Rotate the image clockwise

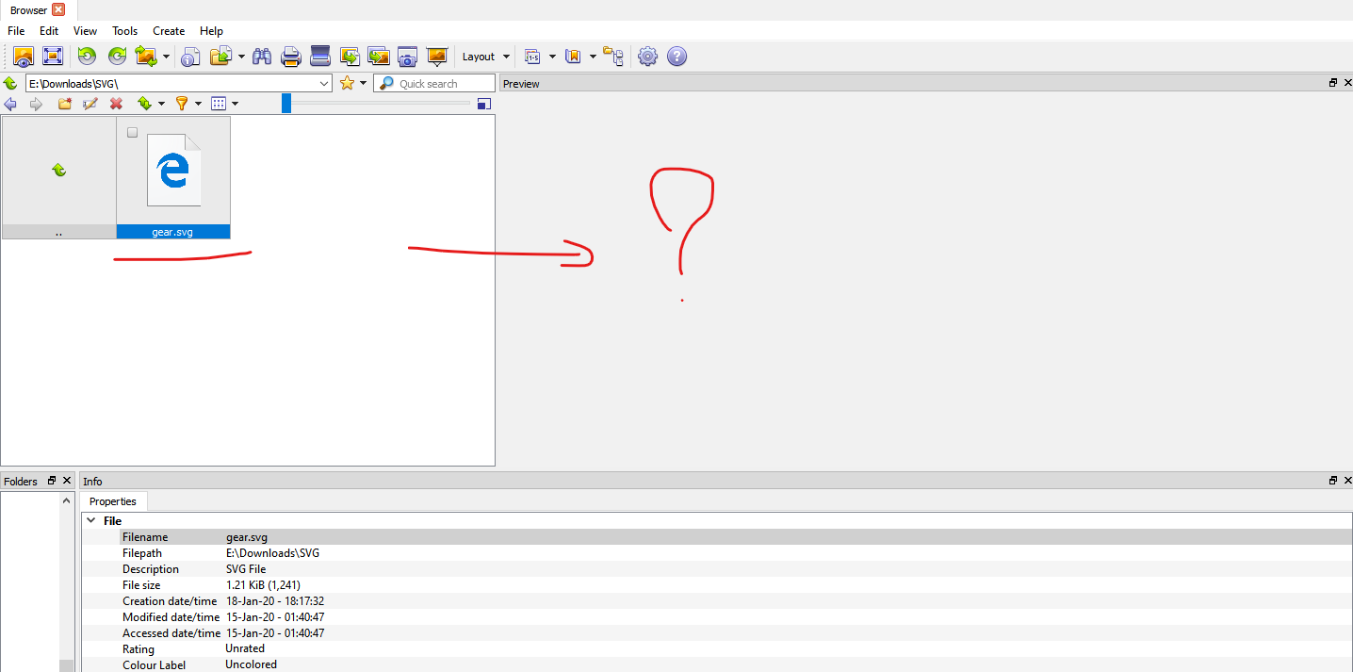coord(117,57)
